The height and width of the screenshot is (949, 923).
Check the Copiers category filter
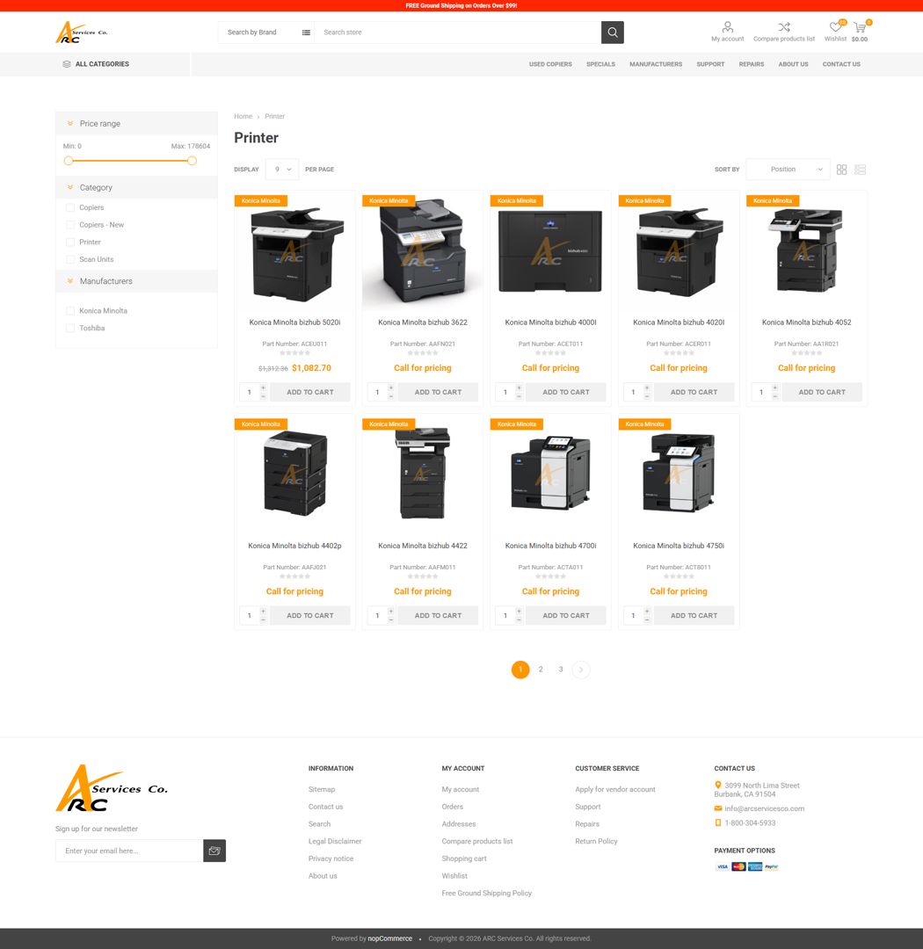tap(70, 207)
